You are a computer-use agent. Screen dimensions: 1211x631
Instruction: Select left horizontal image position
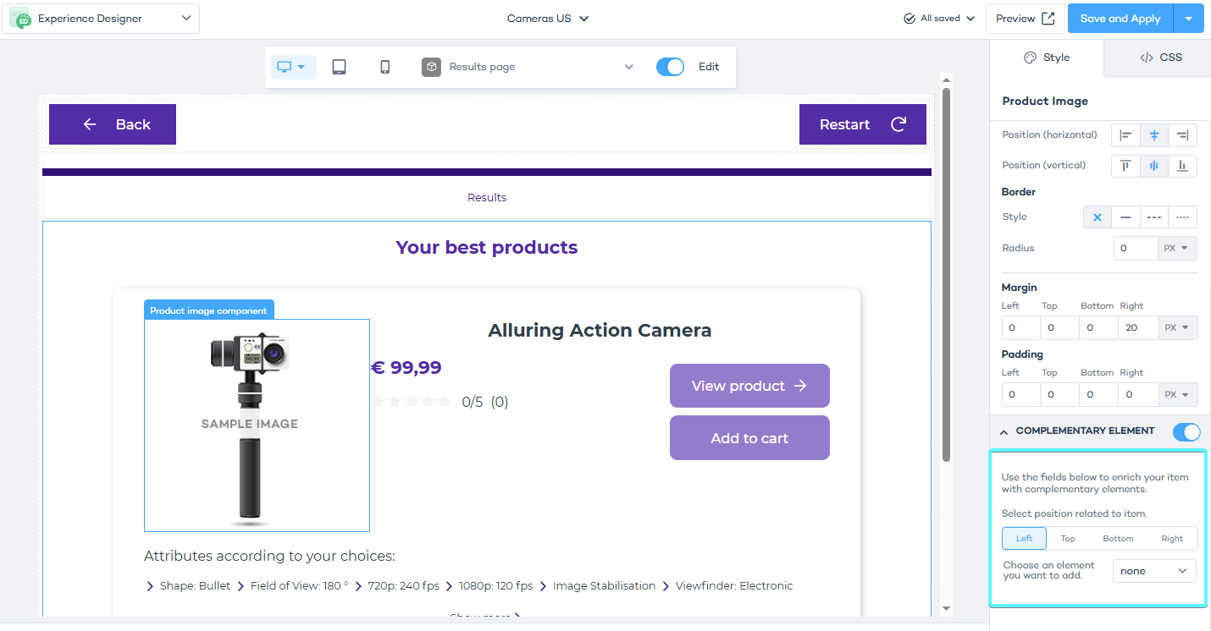pyautogui.click(x=1125, y=134)
